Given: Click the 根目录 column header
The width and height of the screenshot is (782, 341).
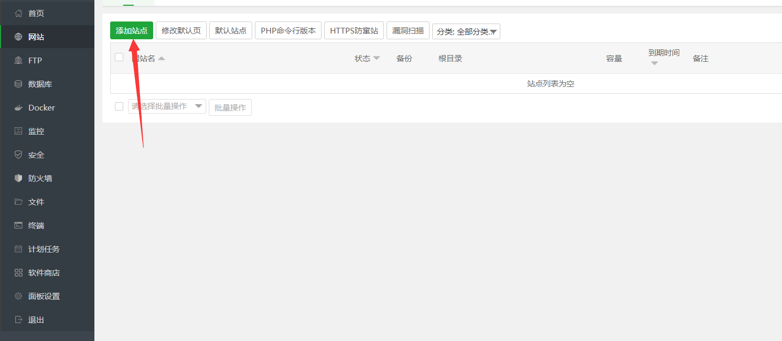Looking at the screenshot, I should point(450,58).
